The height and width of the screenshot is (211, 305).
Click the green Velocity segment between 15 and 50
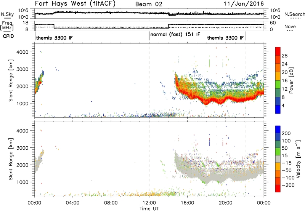click(x=278, y=152)
